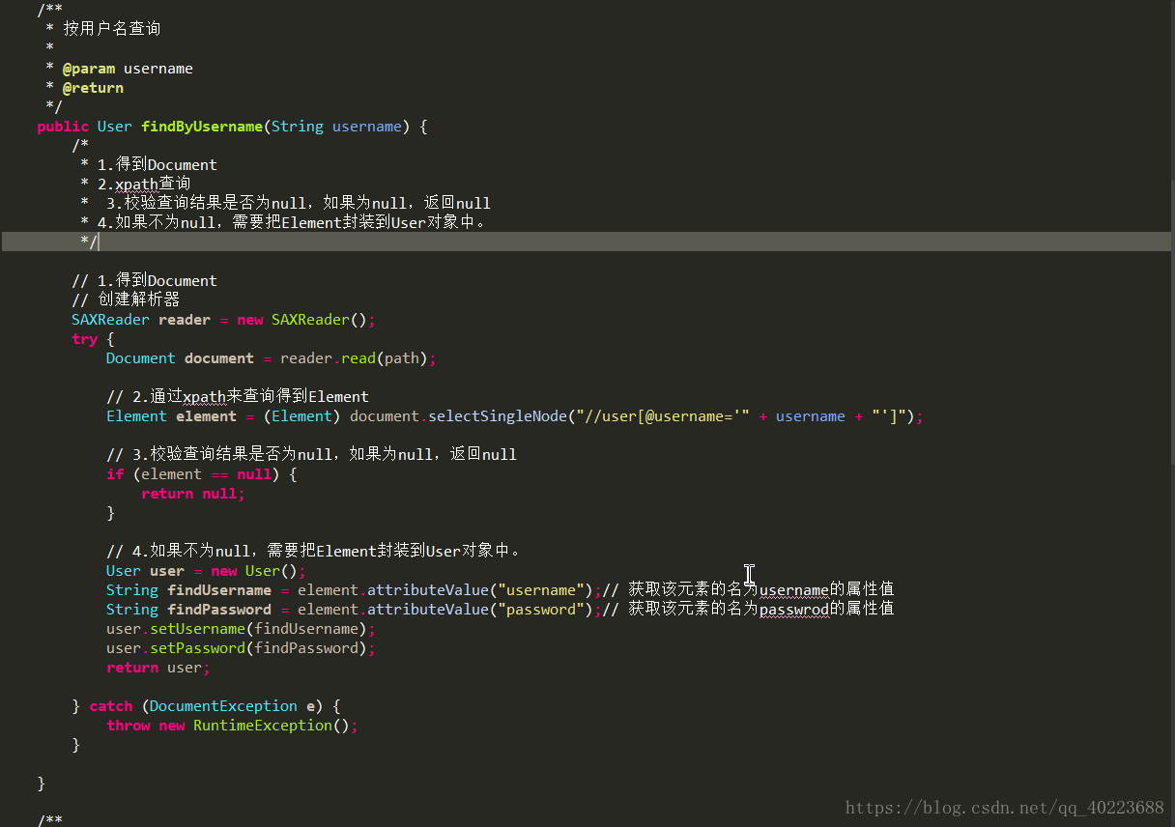Place cursor on highlighted '*/' line

(x=586, y=242)
